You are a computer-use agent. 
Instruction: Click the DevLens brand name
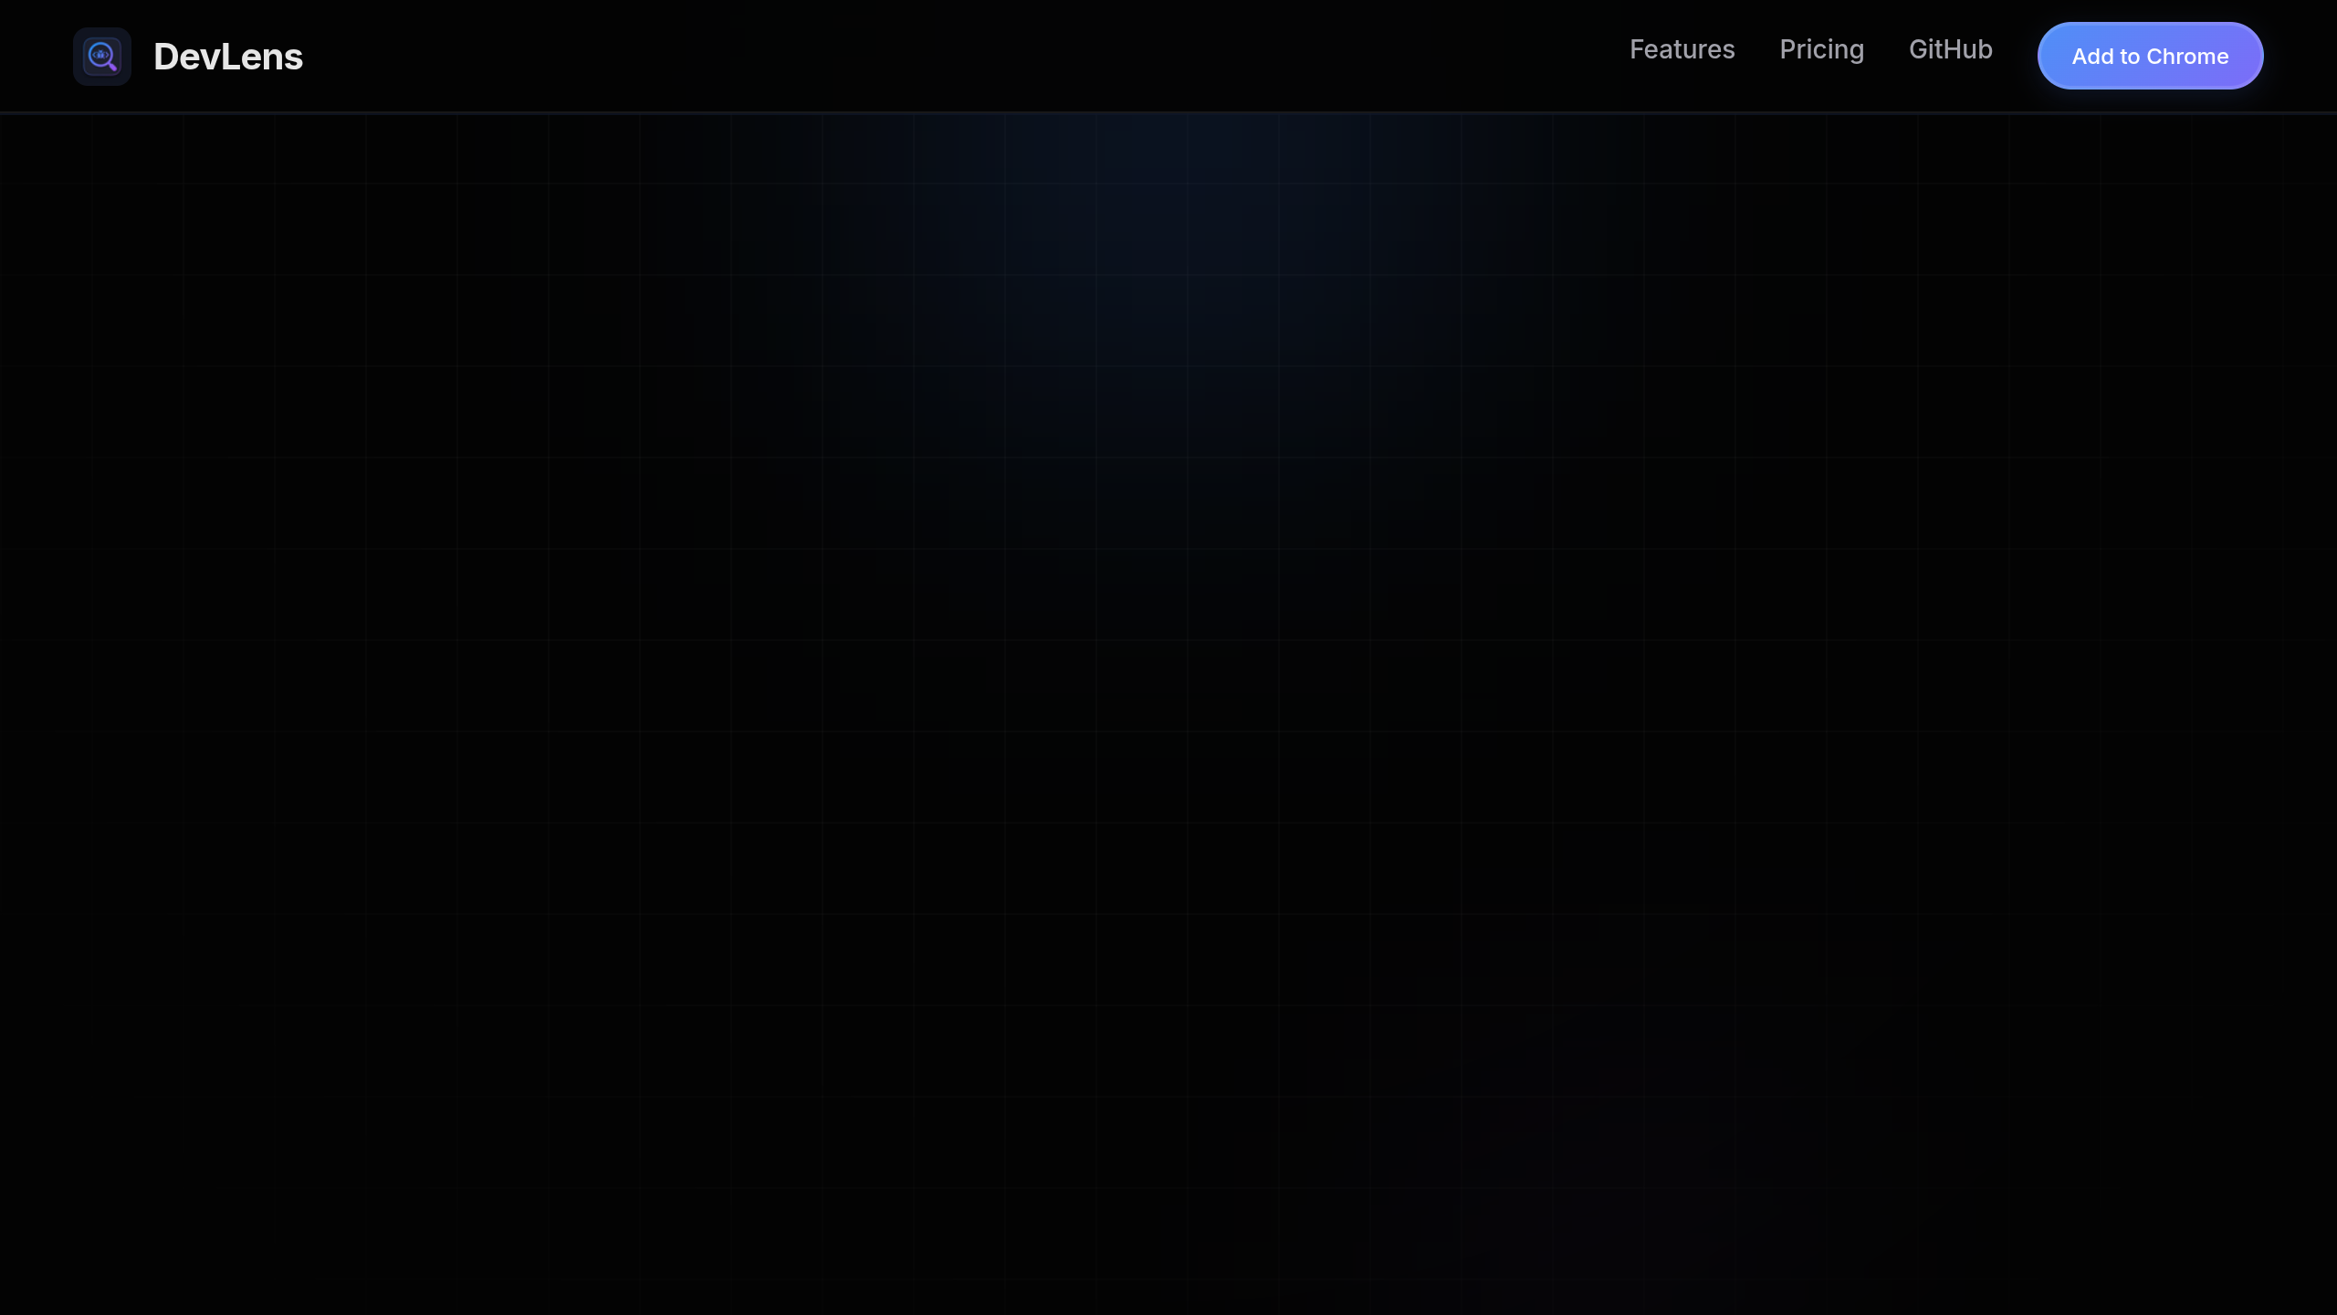coord(228,57)
